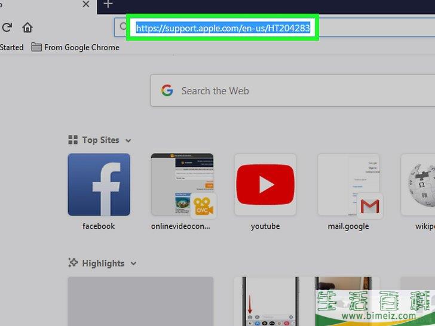
Task: Click the Top Sites grid icon
Action: point(73,140)
